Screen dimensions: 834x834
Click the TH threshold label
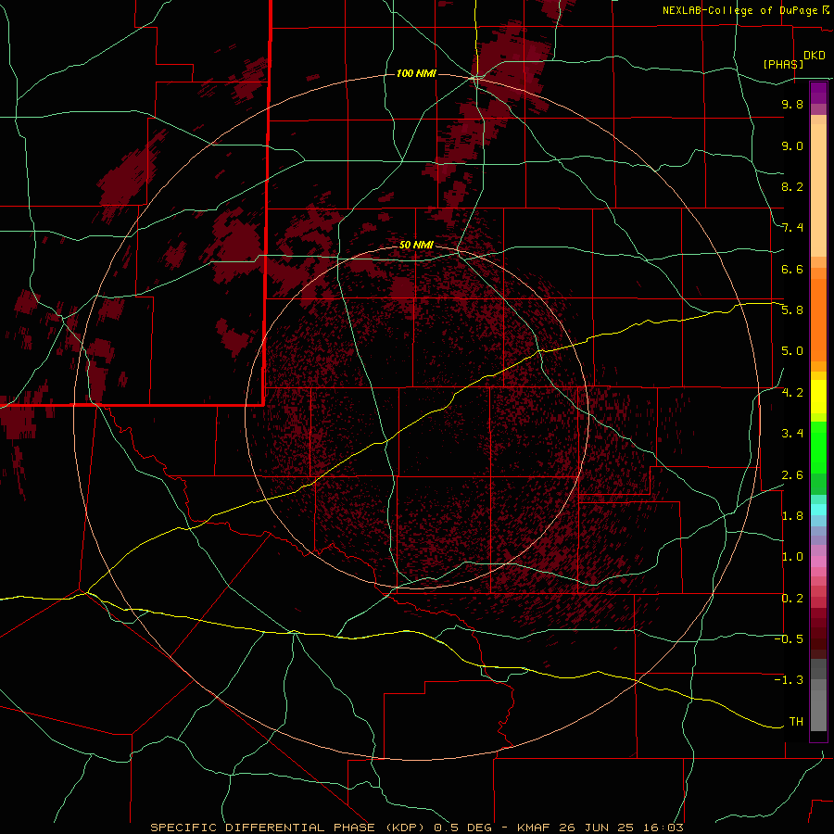796,722
